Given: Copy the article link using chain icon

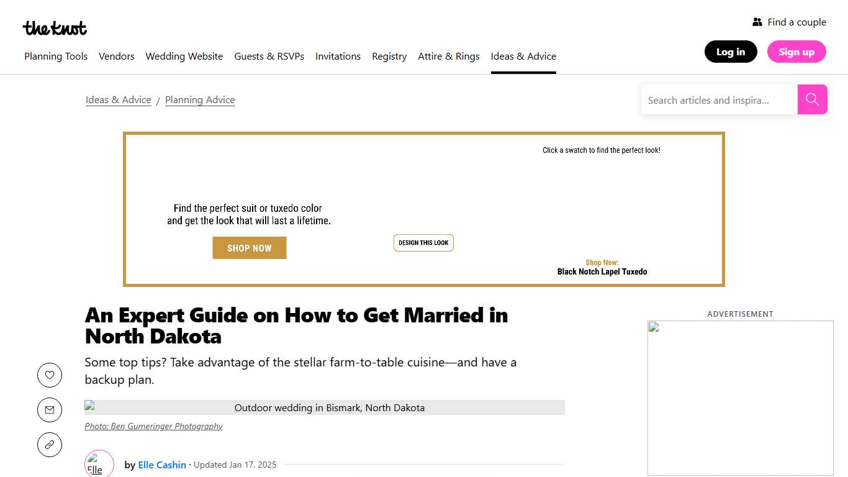Looking at the screenshot, I should [x=50, y=445].
